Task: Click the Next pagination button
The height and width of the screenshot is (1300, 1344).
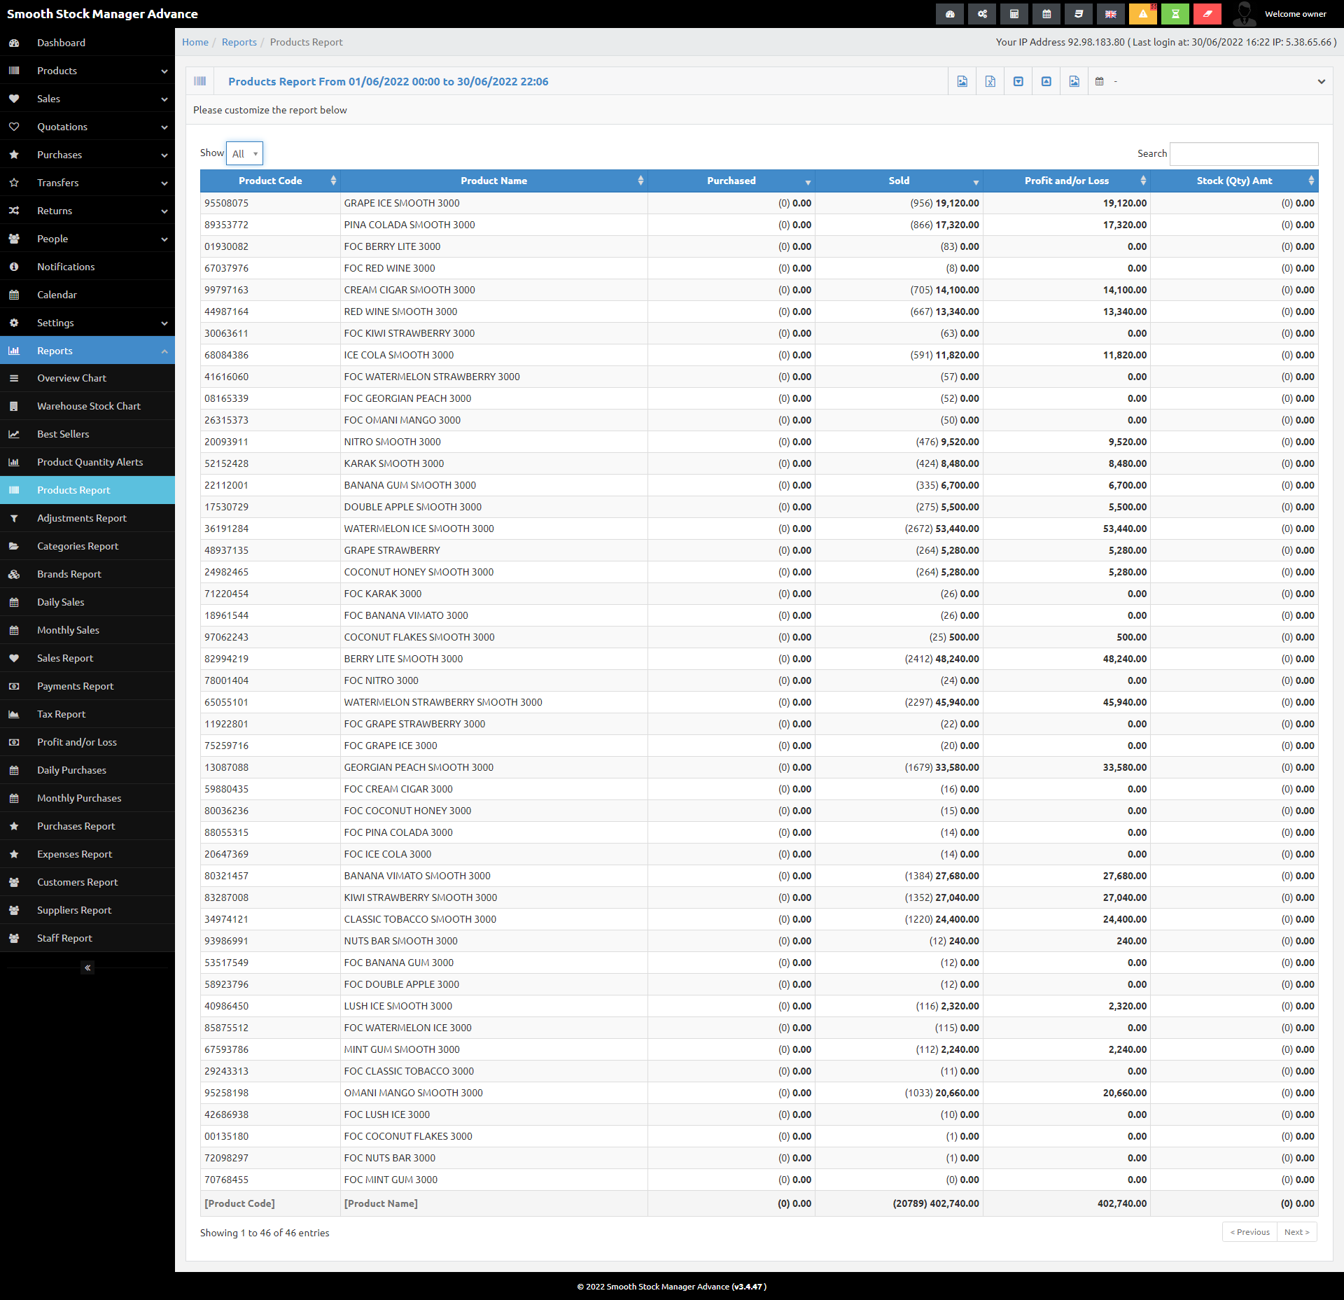Action: tap(1296, 1231)
